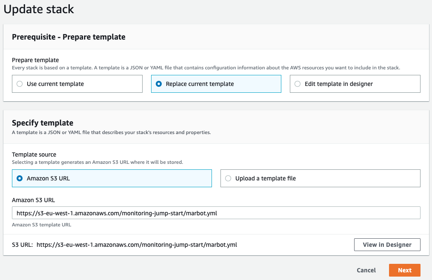Click the S3 URL readout beside View in Designer
Screen dimensions: 432x280
(137, 245)
